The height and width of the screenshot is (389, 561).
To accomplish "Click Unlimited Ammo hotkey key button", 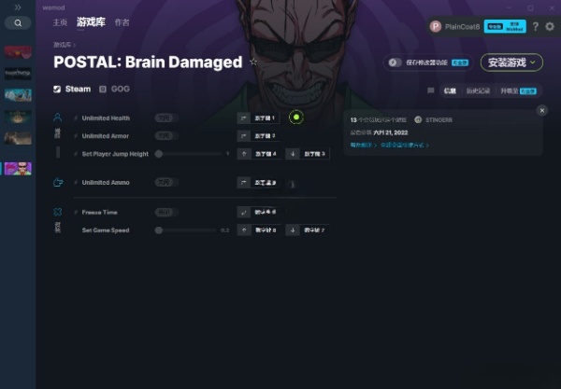I will point(266,182).
